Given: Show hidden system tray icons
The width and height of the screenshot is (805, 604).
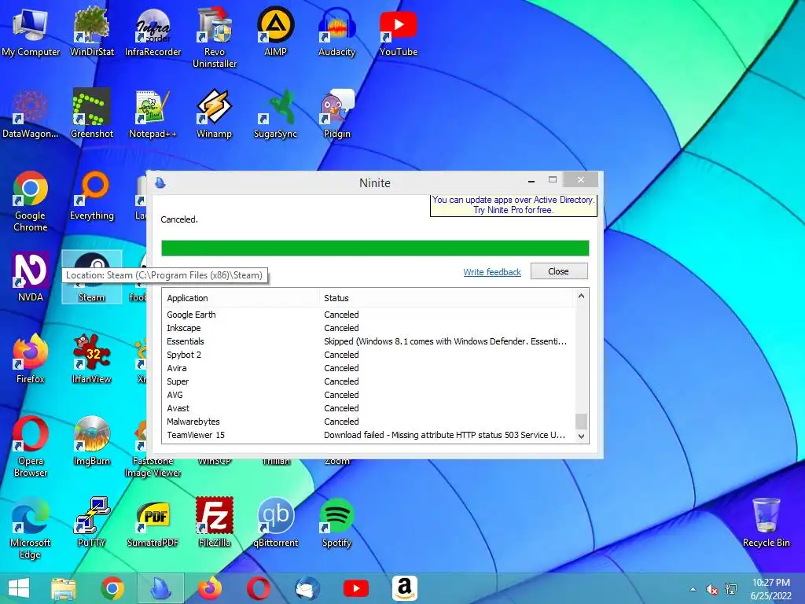Looking at the screenshot, I should (x=693, y=589).
